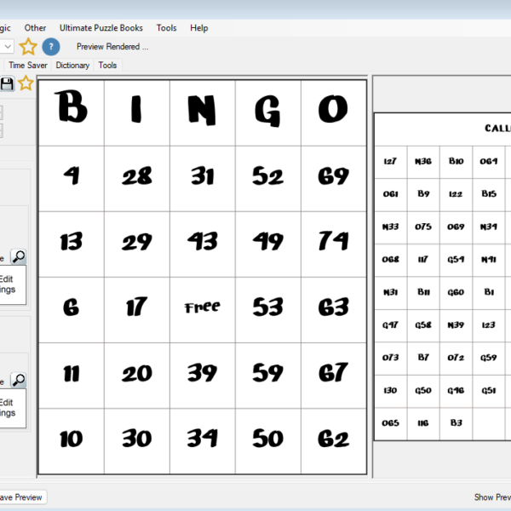Switch to the Time Saver tab

tap(28, 65)
